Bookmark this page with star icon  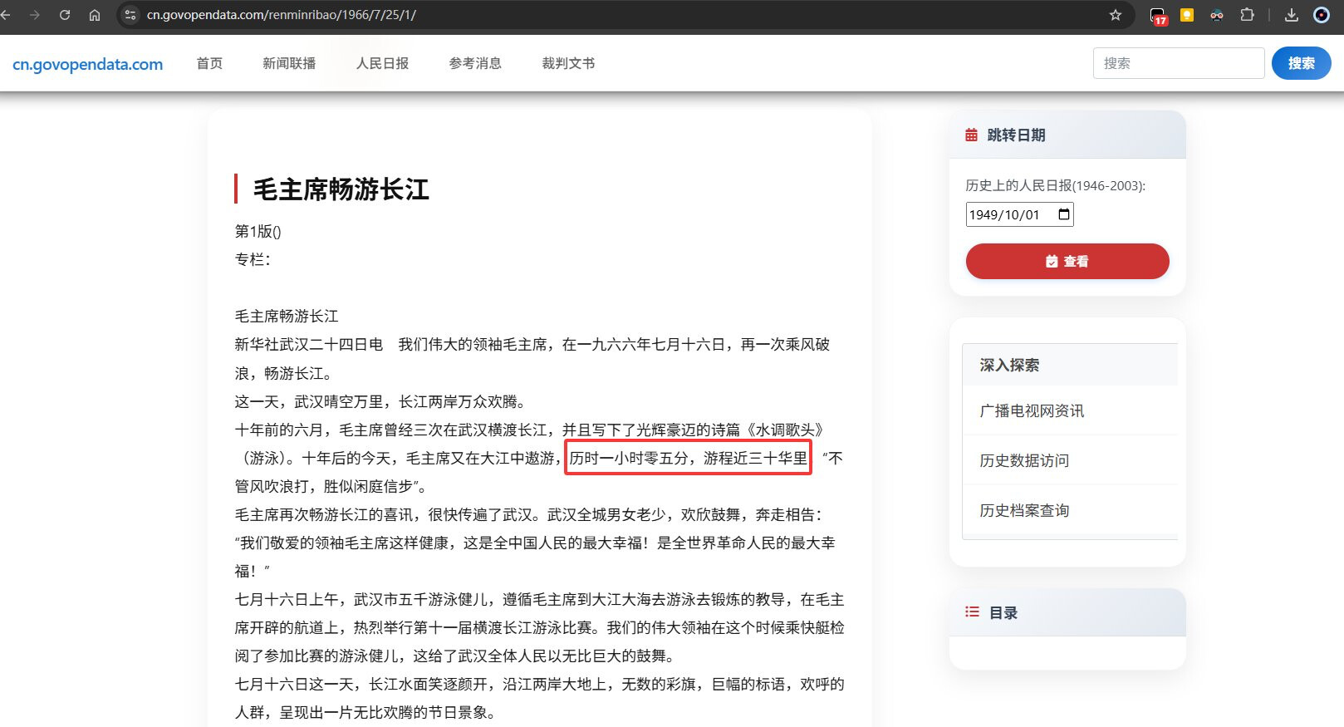click(1116, 15)
